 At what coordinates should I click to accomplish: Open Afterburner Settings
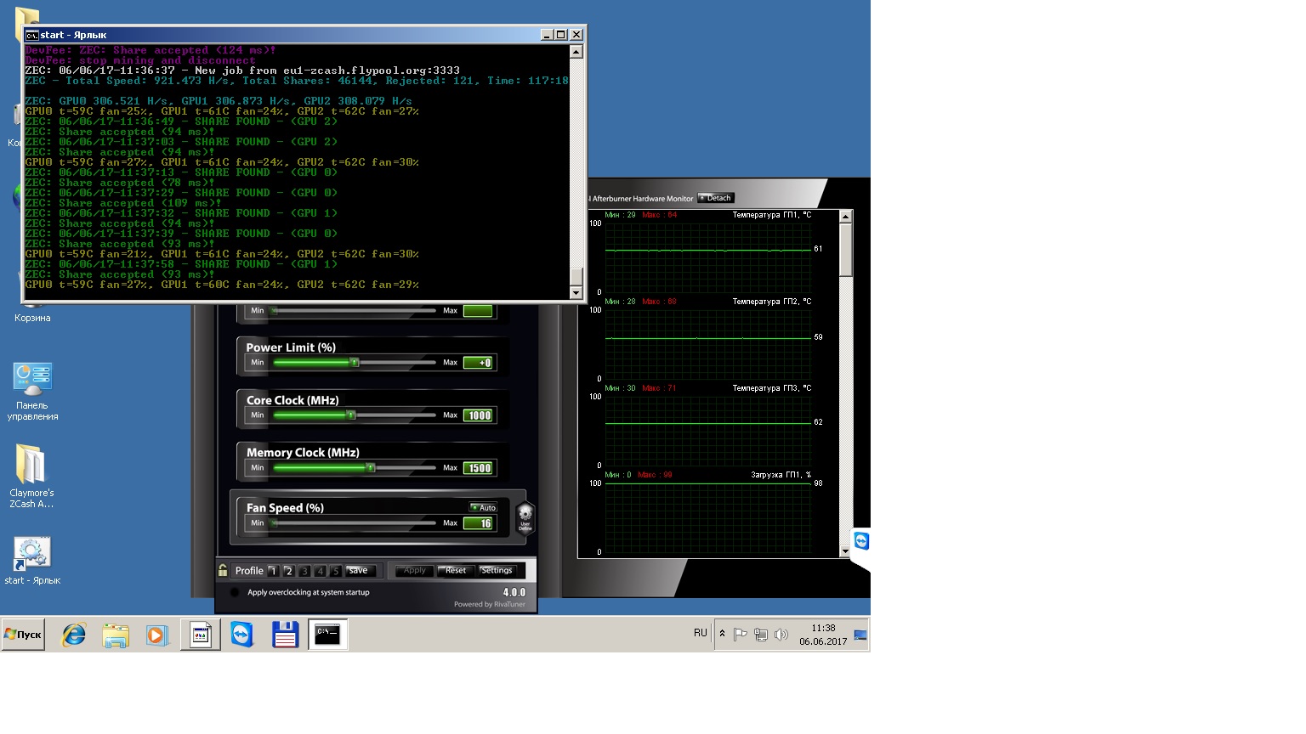click(497, 571)
